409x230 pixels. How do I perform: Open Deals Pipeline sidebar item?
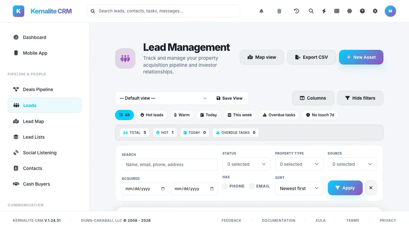point(44,89)
